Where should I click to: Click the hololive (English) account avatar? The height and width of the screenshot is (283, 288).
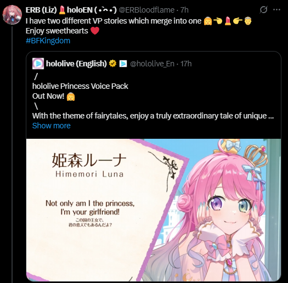coord(38,64)
